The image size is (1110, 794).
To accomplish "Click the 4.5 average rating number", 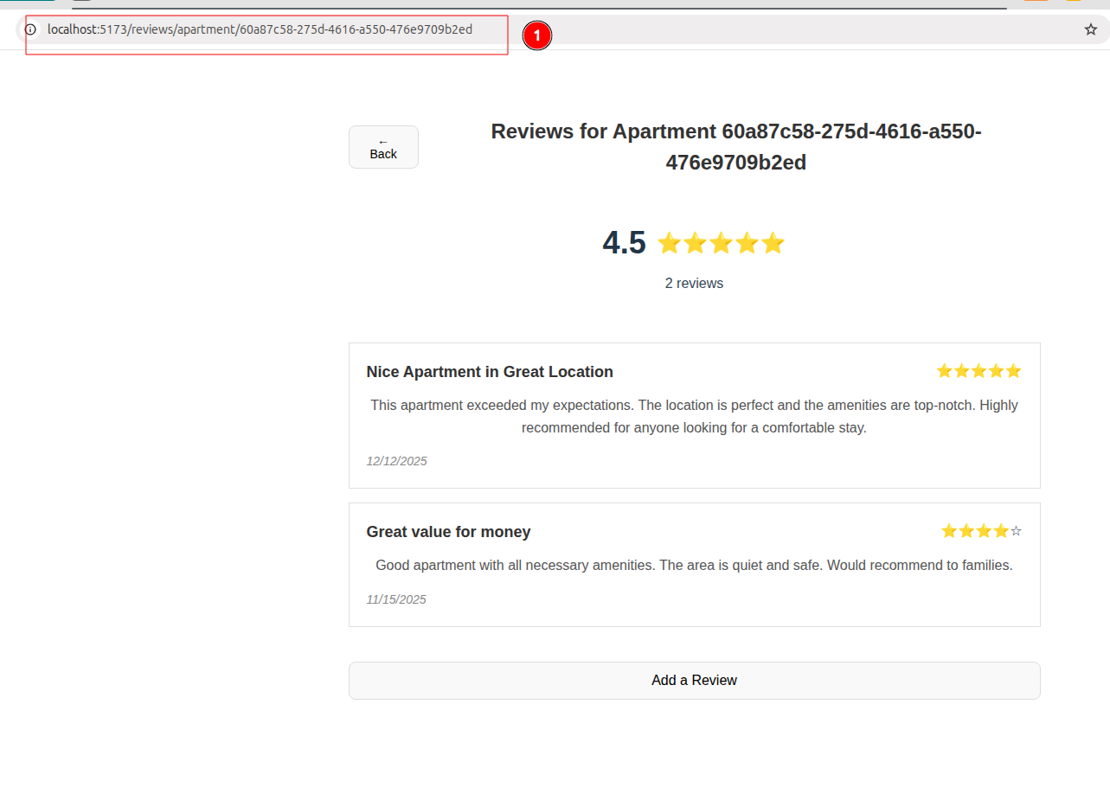I will [624, 243].
